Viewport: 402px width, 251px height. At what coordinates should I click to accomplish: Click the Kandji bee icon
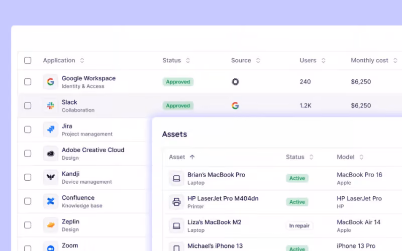pos(51,177)
